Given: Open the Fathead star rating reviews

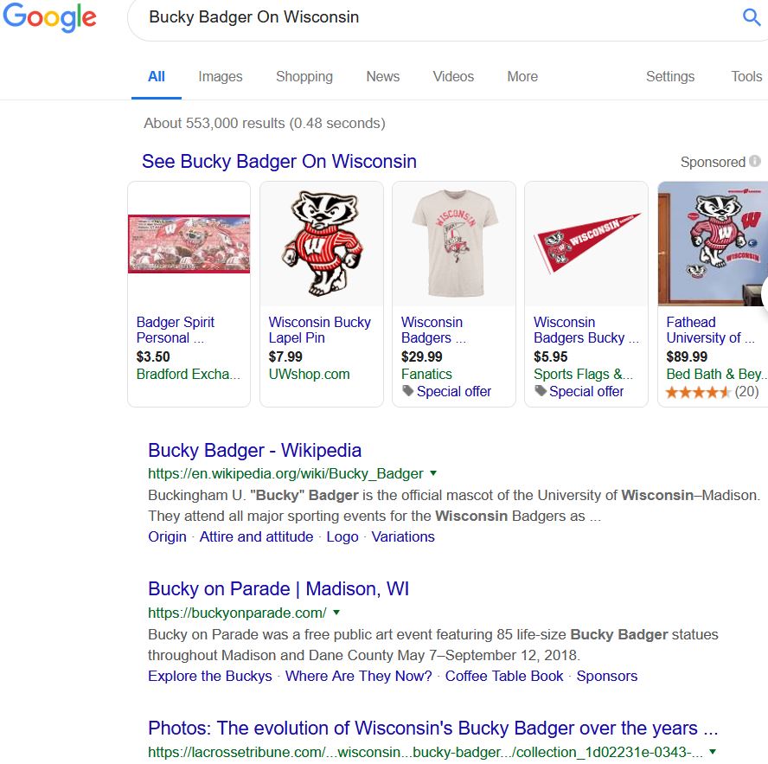Looking at the screenshot, I should (x=712, y=392).
